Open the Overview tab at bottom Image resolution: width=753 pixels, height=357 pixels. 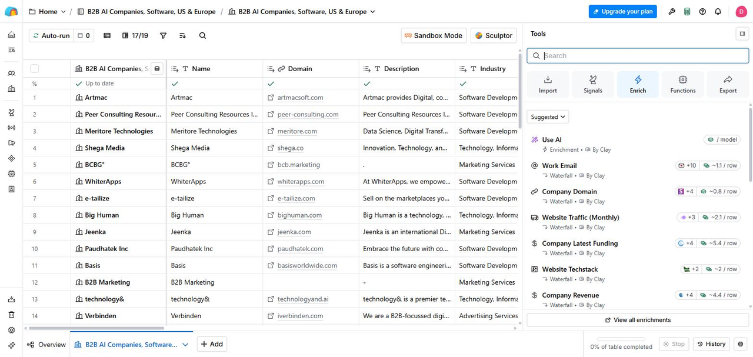46,345
